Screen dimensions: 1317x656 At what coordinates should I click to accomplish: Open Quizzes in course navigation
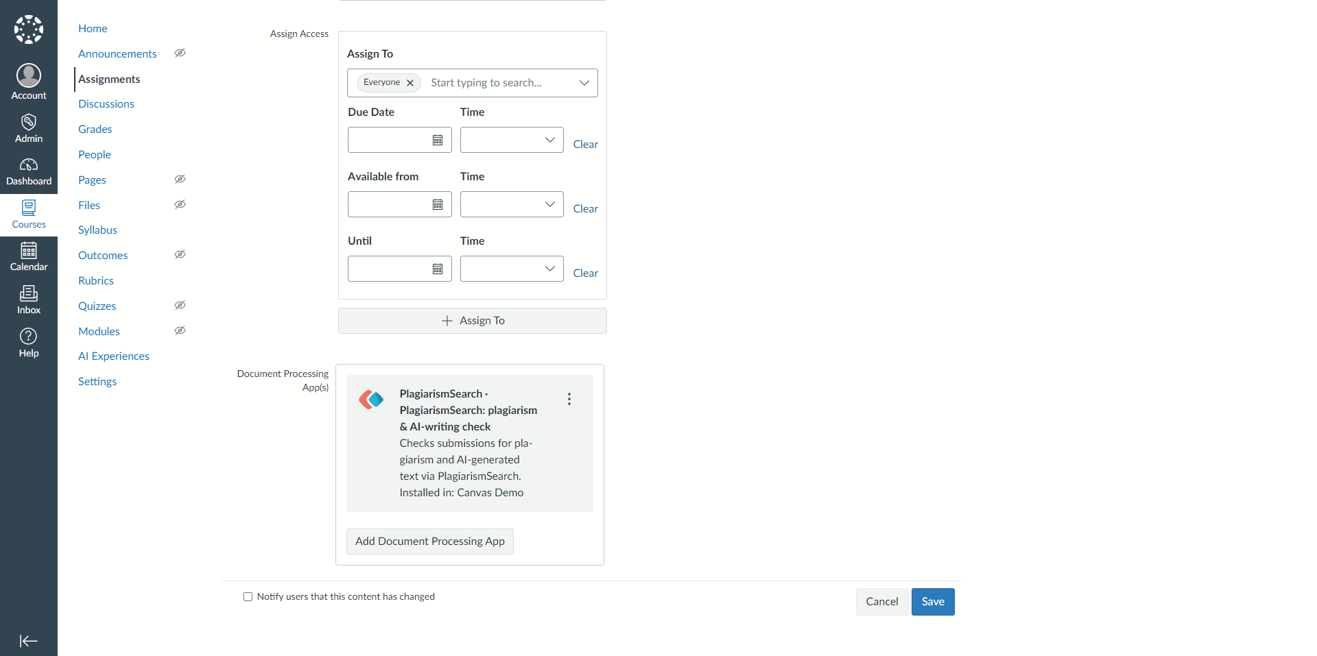(x=97, y=306)
